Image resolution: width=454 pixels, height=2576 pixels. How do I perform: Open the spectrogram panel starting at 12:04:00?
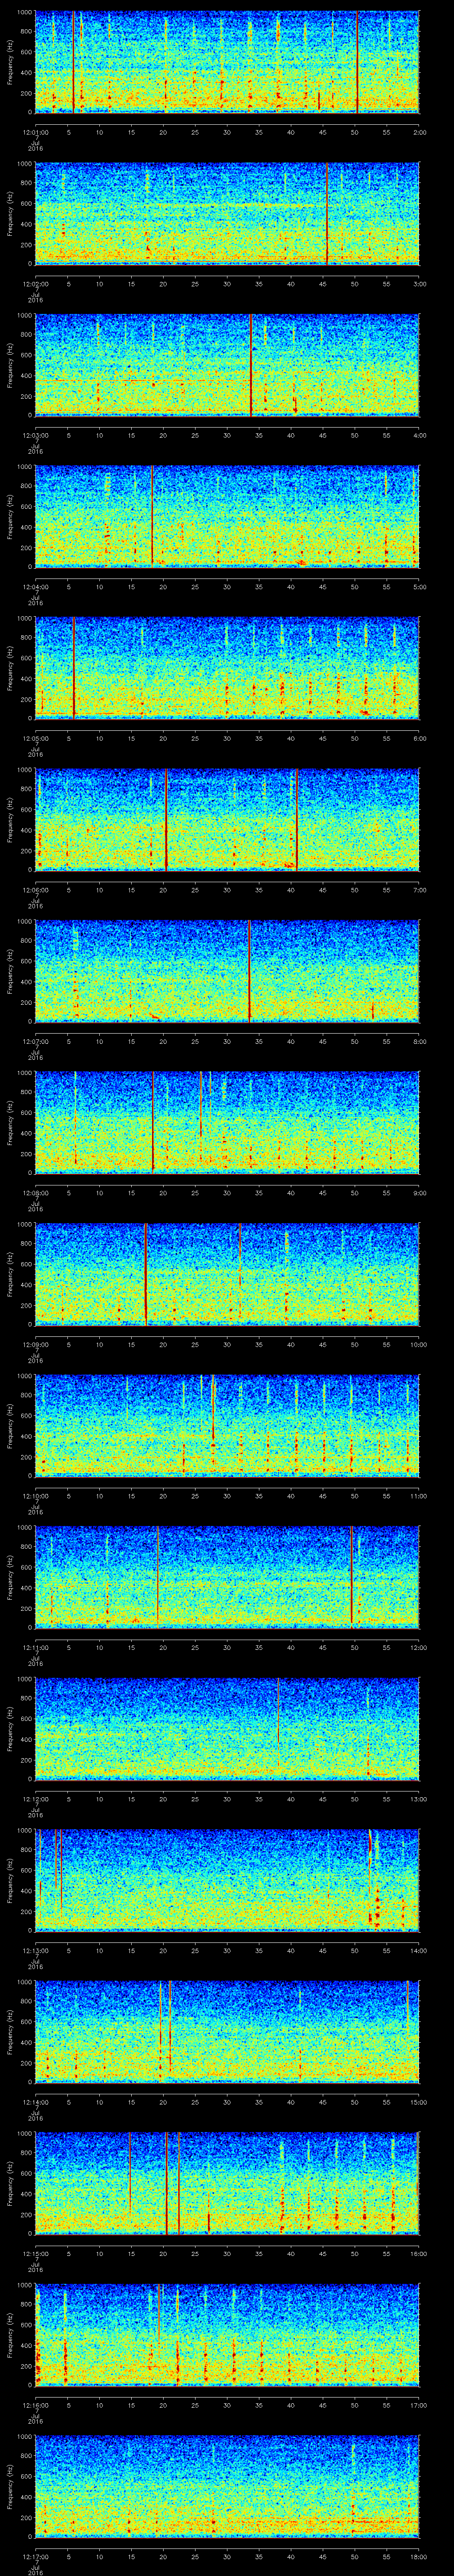pyautogui.click(x=227, y=517)
